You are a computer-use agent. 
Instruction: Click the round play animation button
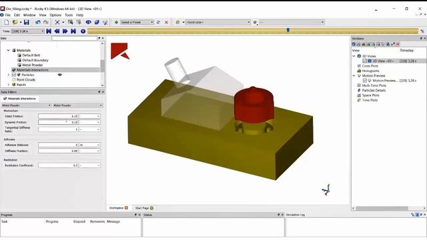click(x=83, y=31)
